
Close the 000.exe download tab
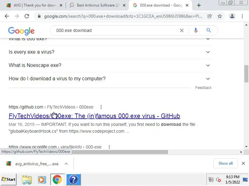pyautogui.click(x=187, y=5)
